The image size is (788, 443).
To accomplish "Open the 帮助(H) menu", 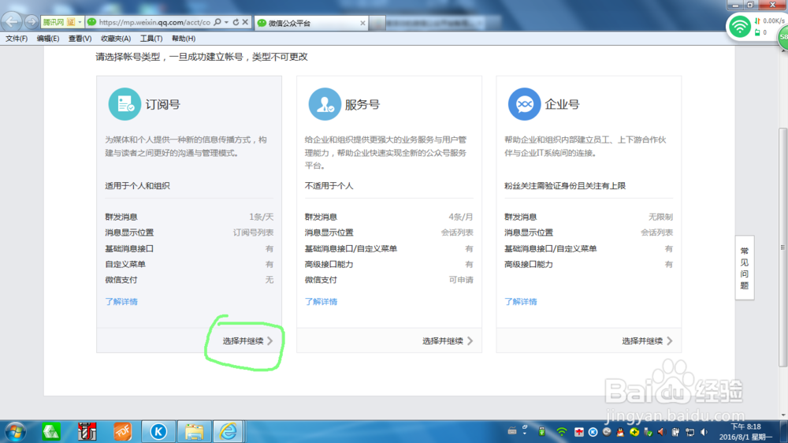I will coord(184,38).
